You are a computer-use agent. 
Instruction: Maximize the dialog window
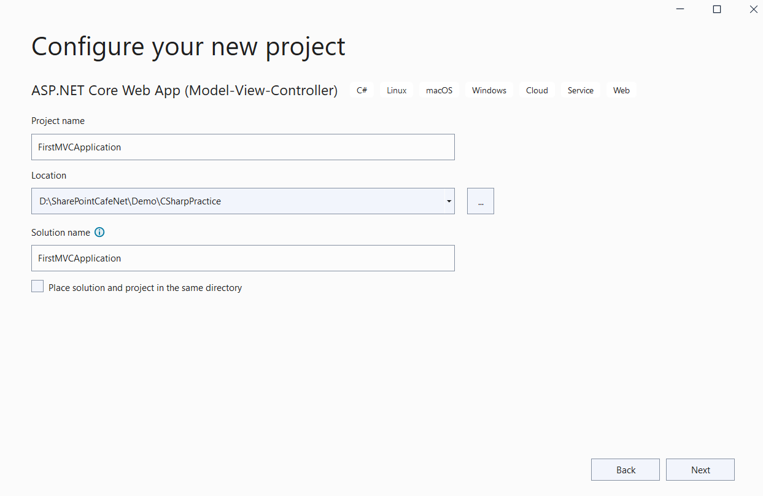tap(716, 9)
